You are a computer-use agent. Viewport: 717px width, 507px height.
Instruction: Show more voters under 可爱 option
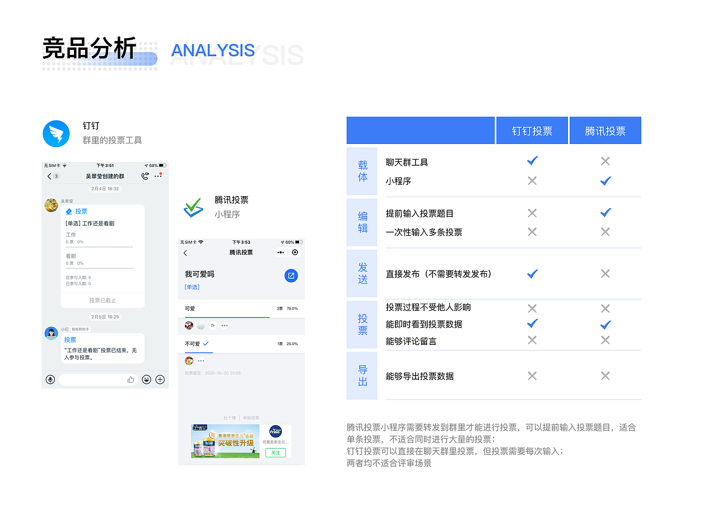click(225, 325)
